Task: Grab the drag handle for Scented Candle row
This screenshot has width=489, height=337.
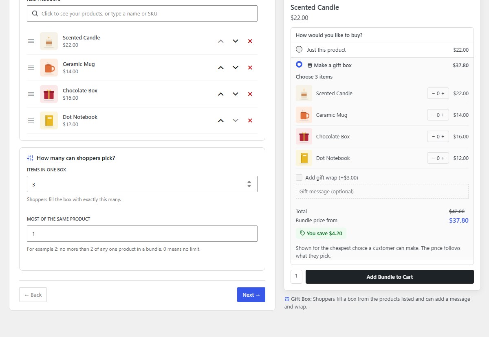Action: (31, 41)
